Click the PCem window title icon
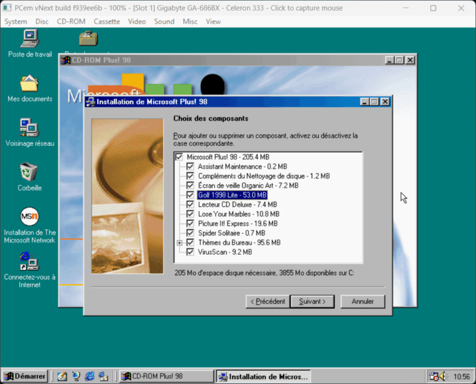The height and width of the screenshot is (384, 476). [7, 8]
